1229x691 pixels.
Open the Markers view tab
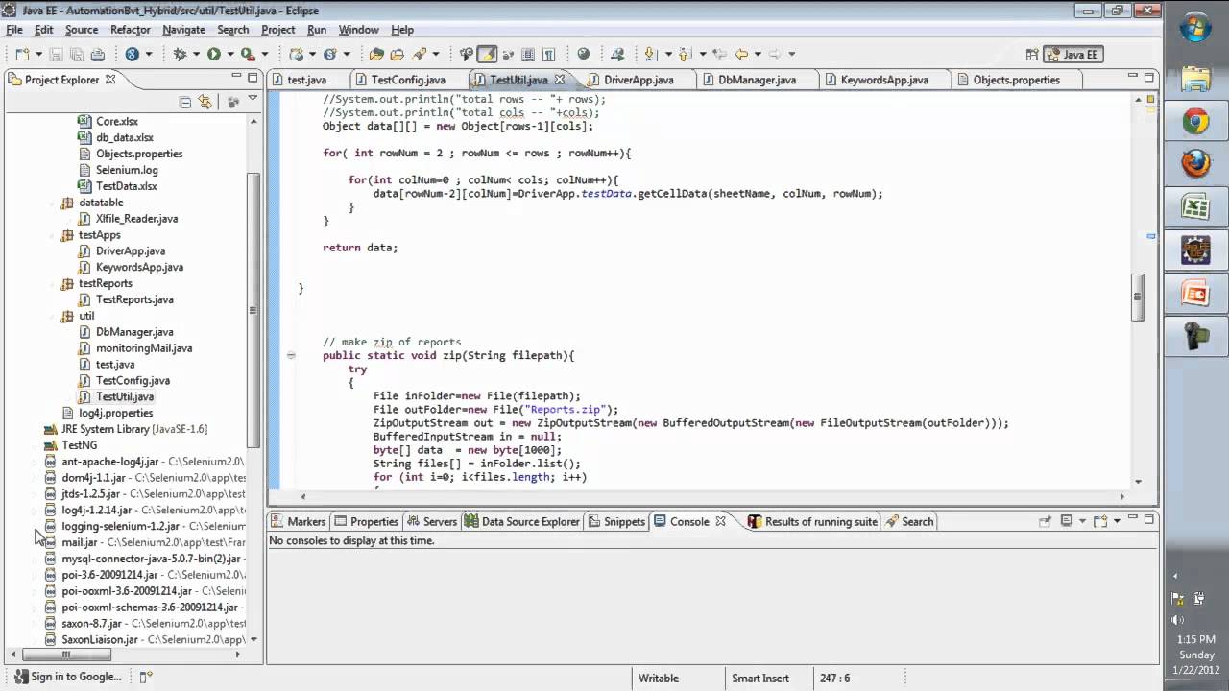tap(298, 521)
